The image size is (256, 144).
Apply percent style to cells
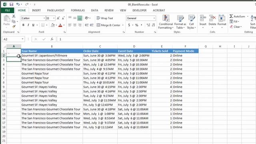pos(137,25)
